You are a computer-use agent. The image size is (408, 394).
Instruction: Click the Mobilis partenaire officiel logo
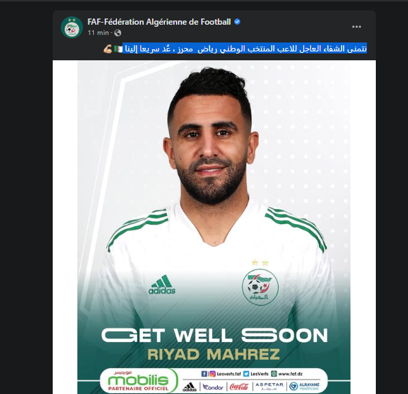(138, 380)
